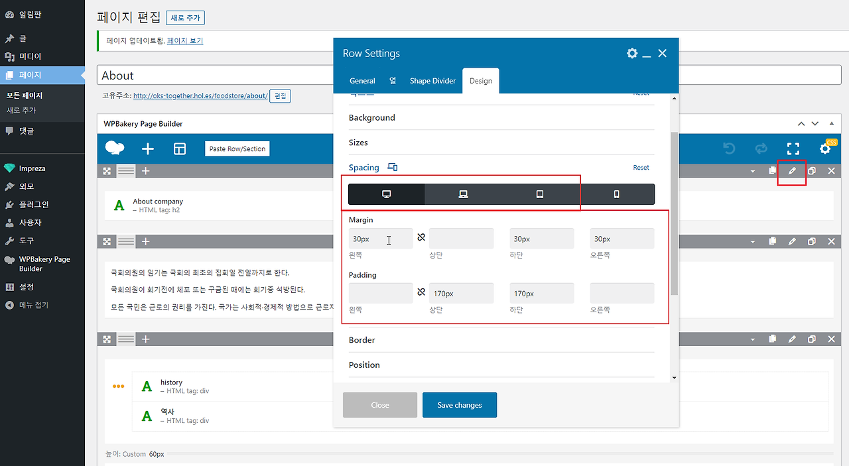Click orange dots handle beside history element
This screenshot has width=849, height=466.
(119, 386)
